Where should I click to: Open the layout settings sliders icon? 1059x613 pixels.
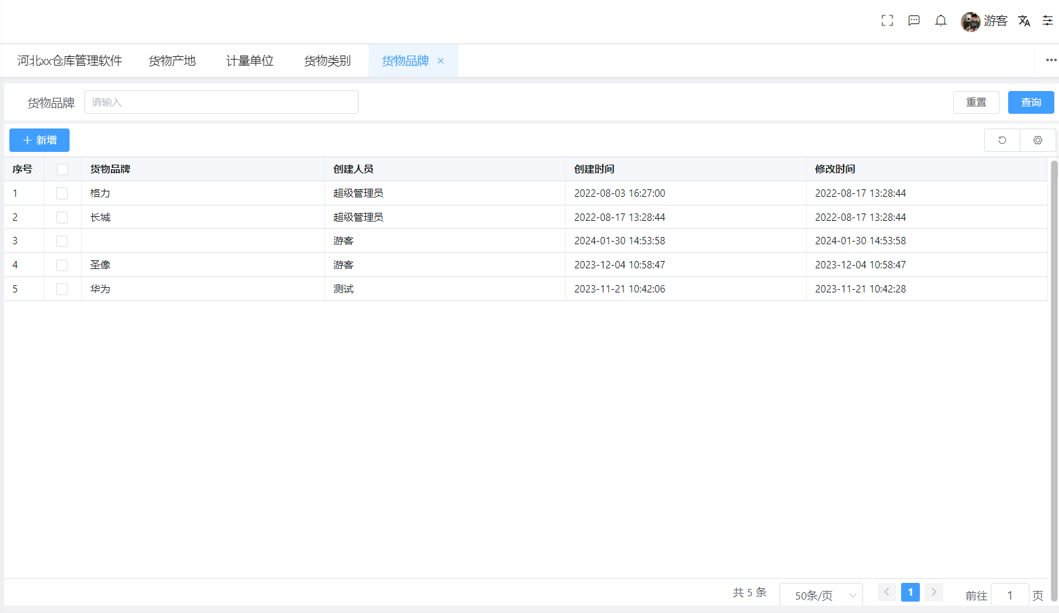point(1048,21)
